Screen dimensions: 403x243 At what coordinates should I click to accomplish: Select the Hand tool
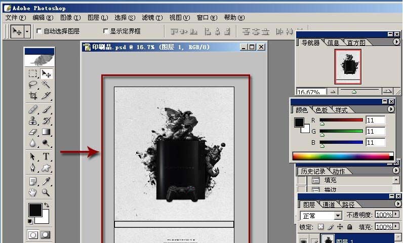(32, 192)
